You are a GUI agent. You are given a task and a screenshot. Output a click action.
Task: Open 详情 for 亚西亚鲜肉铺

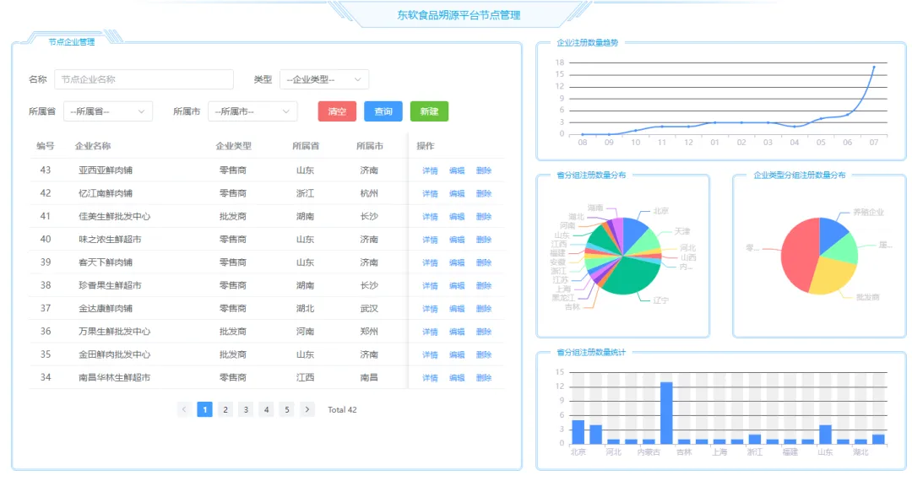[x=430, y=170]
